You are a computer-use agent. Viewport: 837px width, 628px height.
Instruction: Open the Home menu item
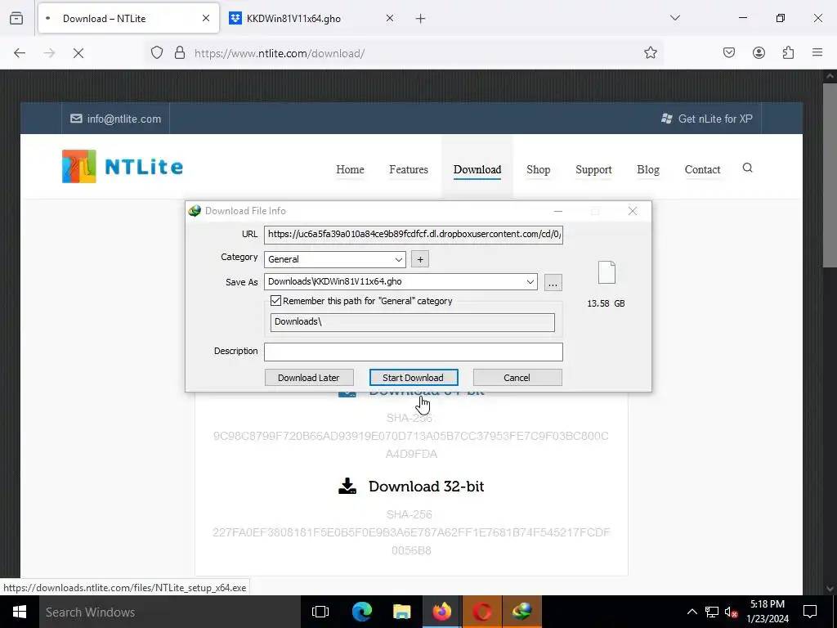coord(350,170)
